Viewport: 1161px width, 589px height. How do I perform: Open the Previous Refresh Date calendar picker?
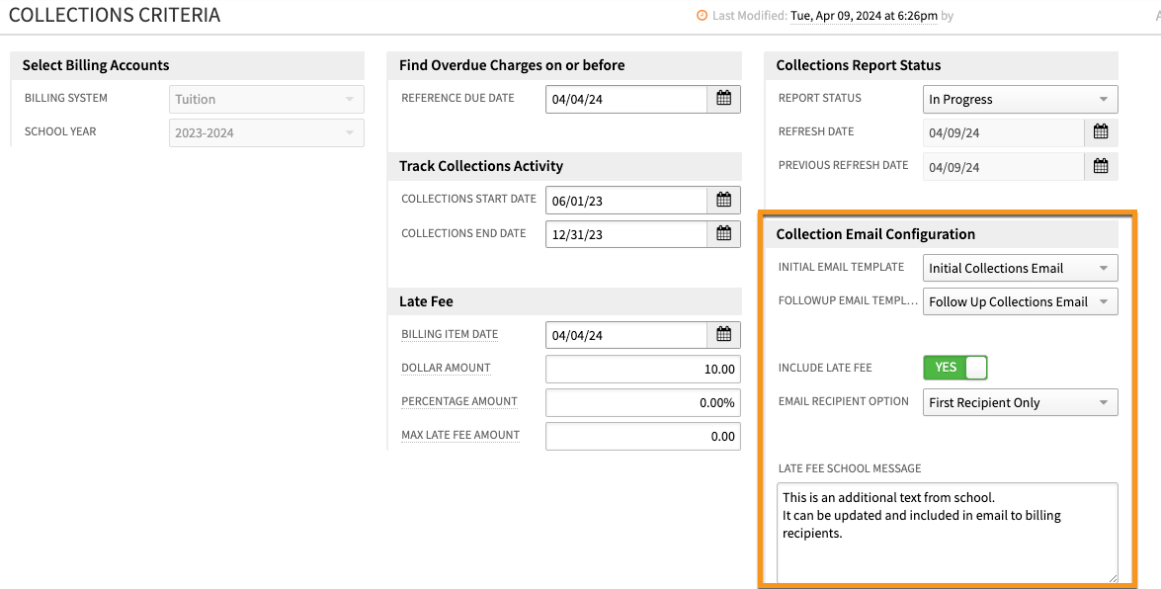click(1101, 166)
